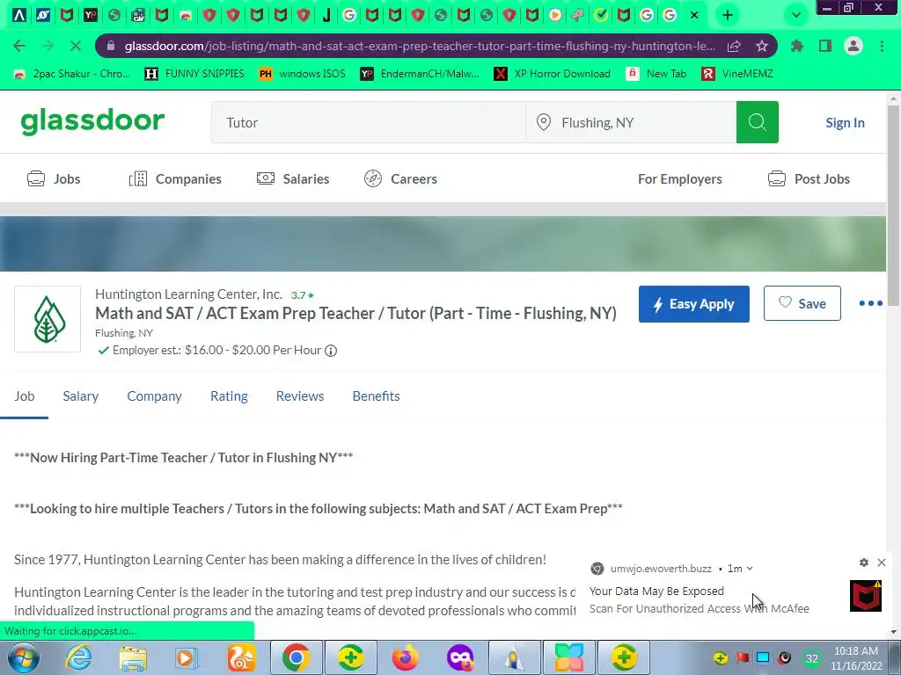Open the XP Horror Download bookmark
Image resolution: width=901 pixels, height=675 pixels.
pyautogui.click(x=553, y=74)
